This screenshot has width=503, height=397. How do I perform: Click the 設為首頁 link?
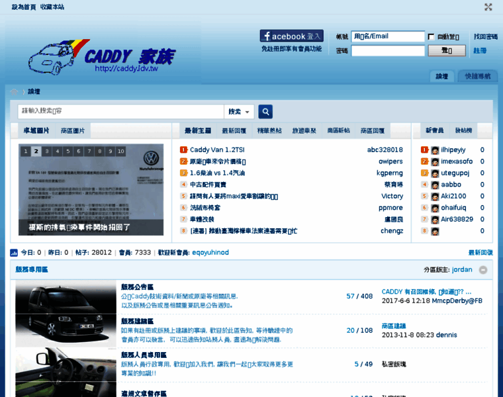point(24,7)
